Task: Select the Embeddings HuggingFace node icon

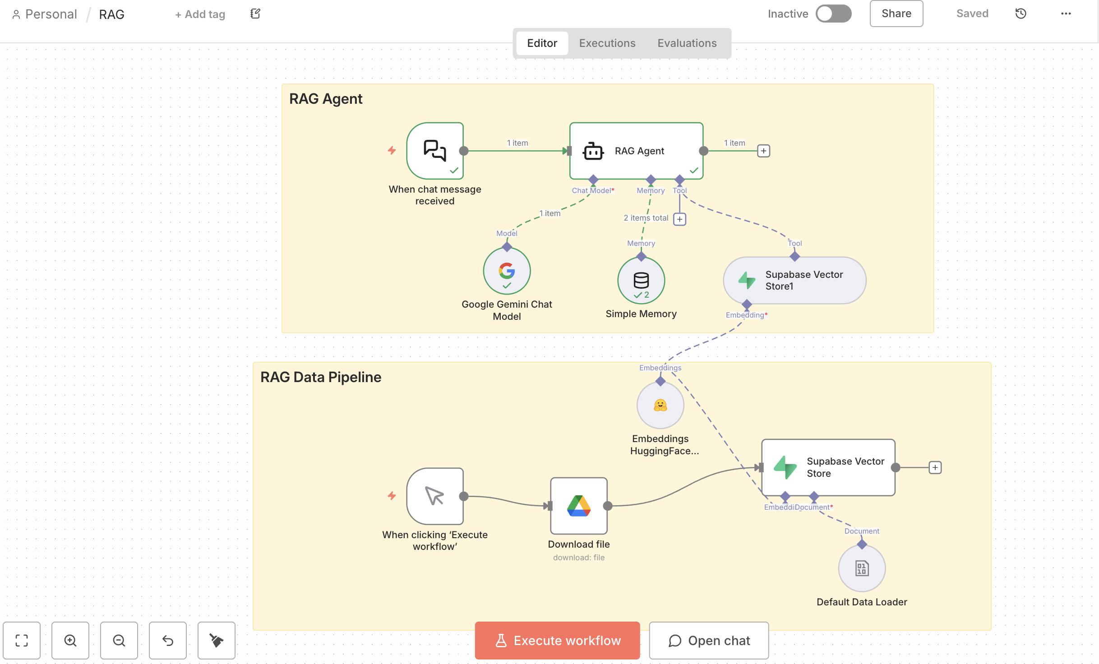Action: pyautogui.click(x=660, y=405)
